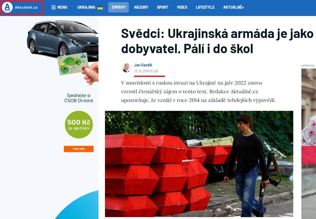Open the red coffins article photo
Image resolution: width=316 pixels, height=219 pixels.
click(199, 164)
